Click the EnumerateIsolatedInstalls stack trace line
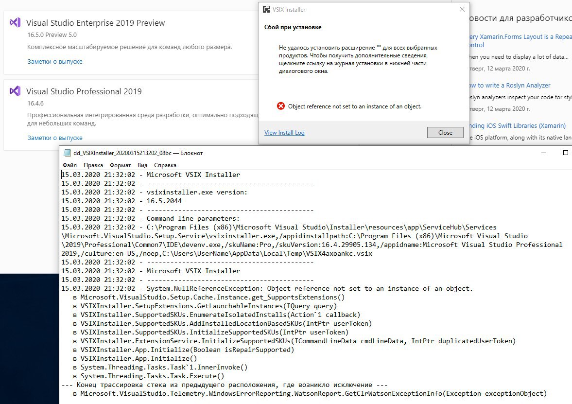 tap(217, 315)
